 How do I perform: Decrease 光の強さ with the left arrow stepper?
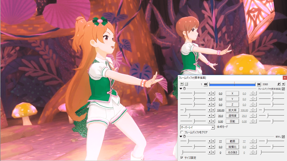tap(210, 152)
